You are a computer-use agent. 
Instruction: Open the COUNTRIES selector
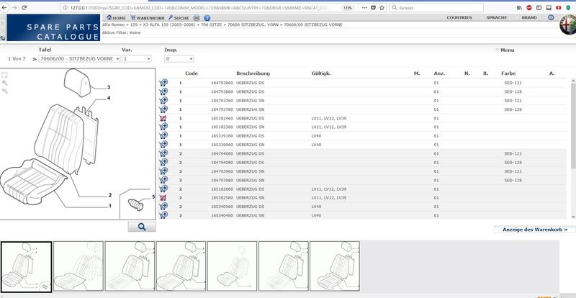460,17
